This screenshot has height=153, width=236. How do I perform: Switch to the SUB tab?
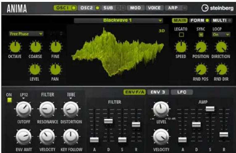[113, 8]
